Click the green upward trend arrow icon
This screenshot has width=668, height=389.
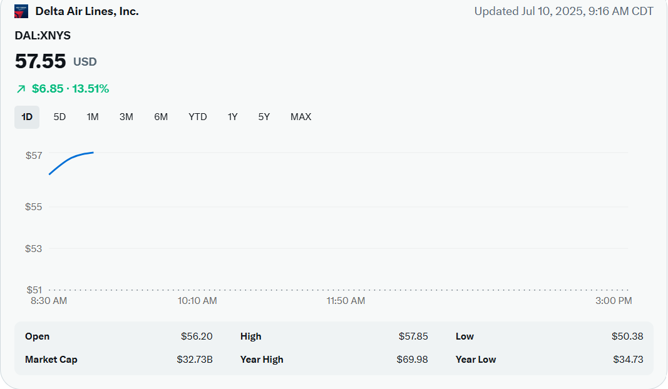tap(21, 89)
